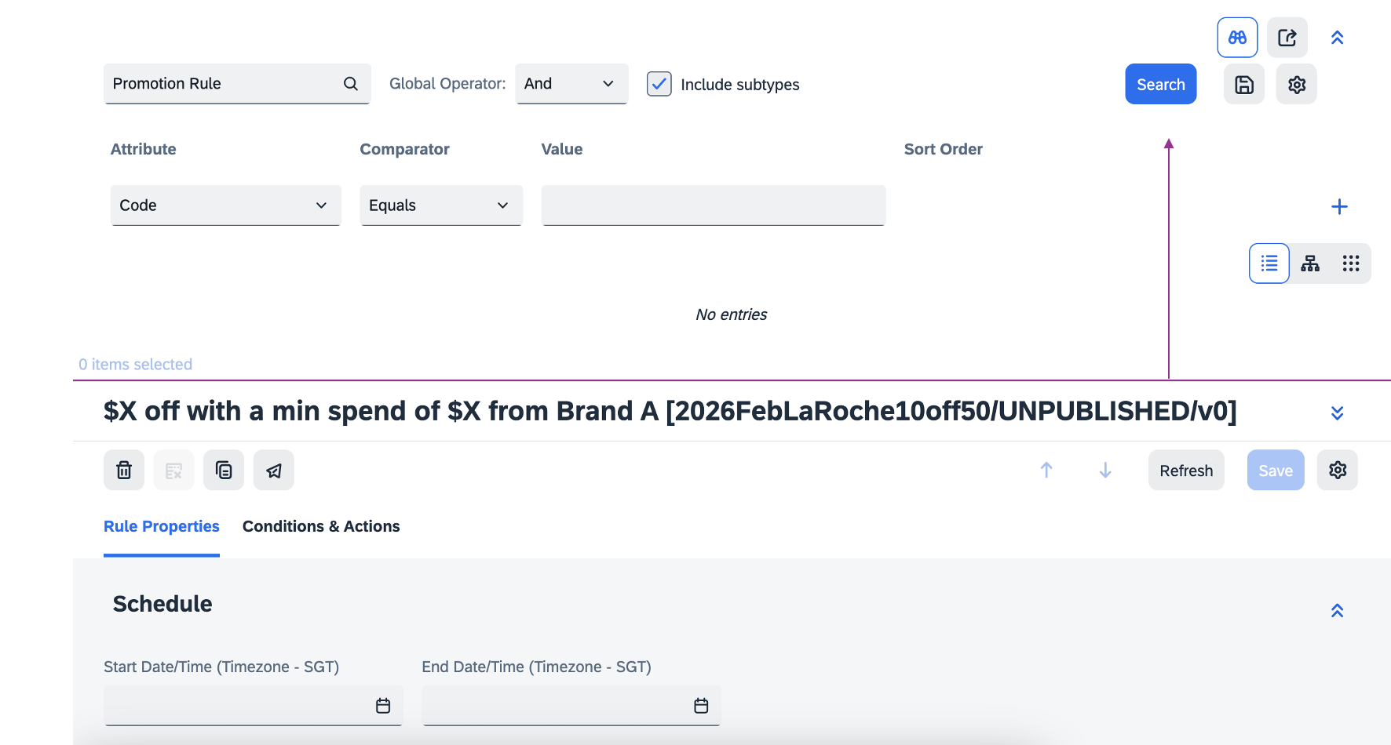The image size is (1391, 745).
Task: Open search settings gear icon
Action: (1297, 85)
